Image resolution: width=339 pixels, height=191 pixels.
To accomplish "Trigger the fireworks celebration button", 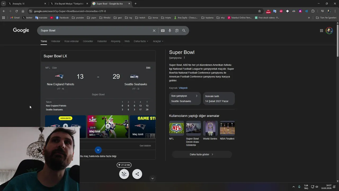I will (x=124, y=174).
